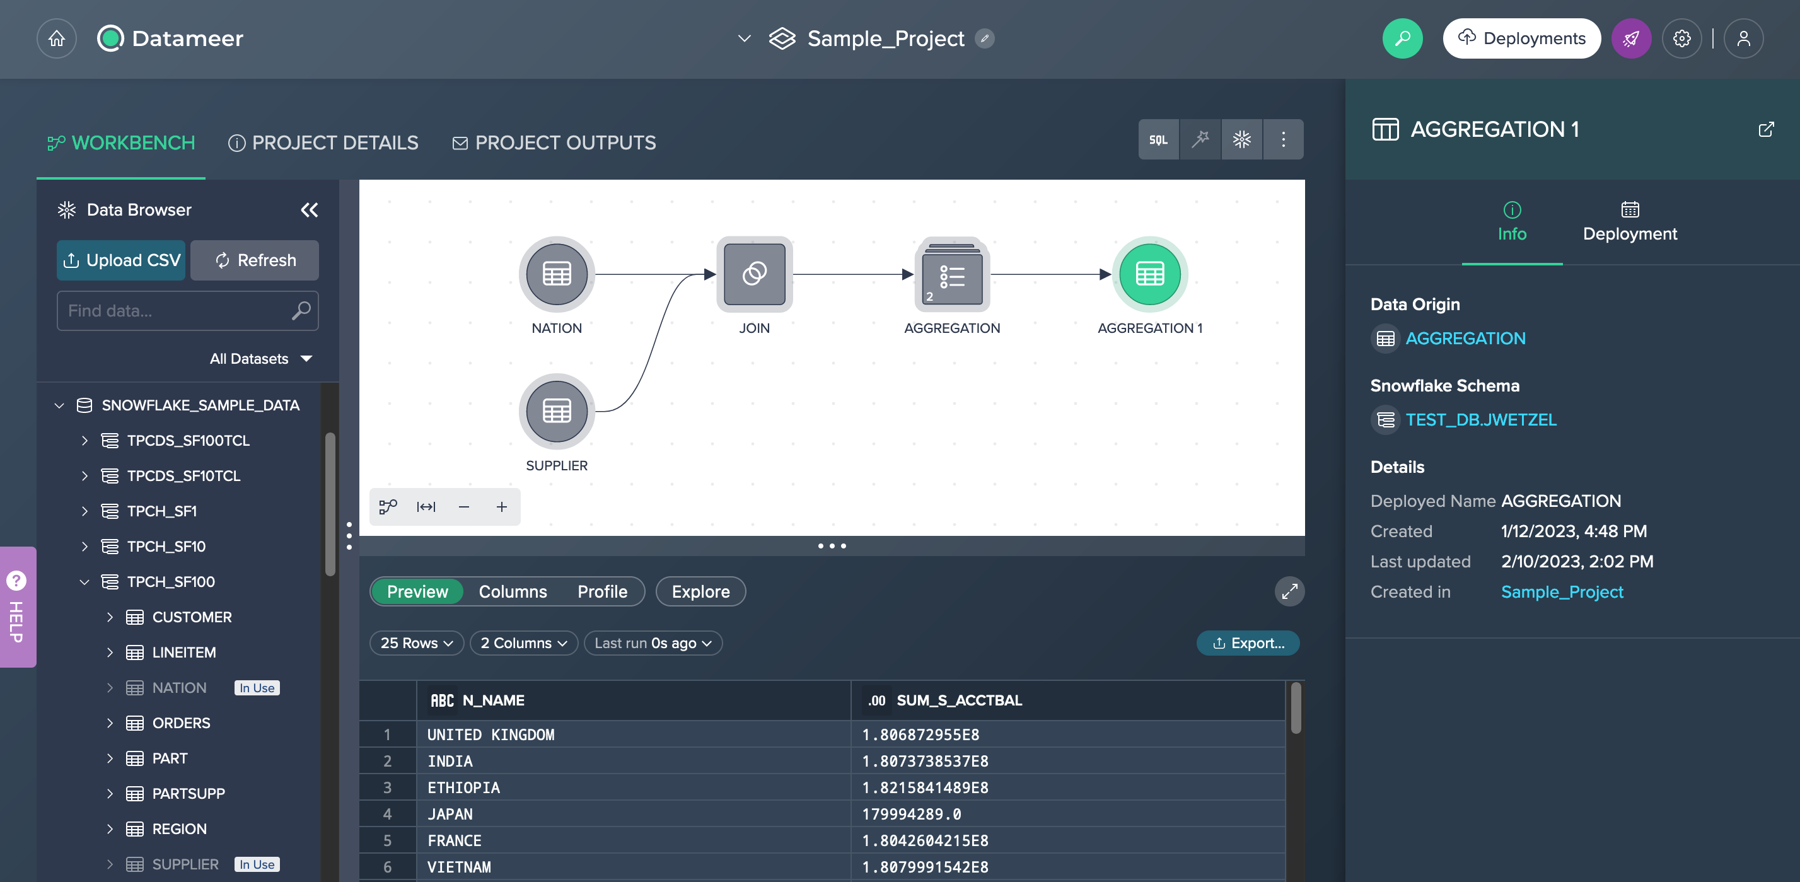Edit project name pencil icon

point(985,38)
